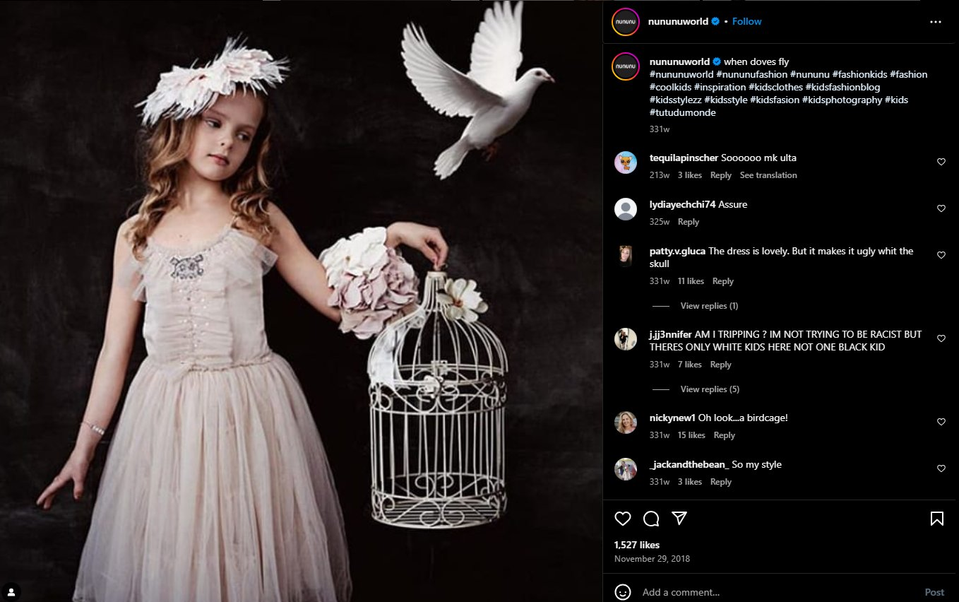
Task: Click See translation on tequilapinscher's comment
Action: click(x=768, y=175)
